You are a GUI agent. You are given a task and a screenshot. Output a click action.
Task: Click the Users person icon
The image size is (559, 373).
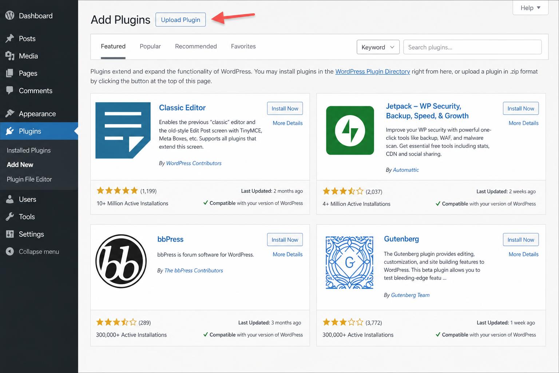point(10,199)
